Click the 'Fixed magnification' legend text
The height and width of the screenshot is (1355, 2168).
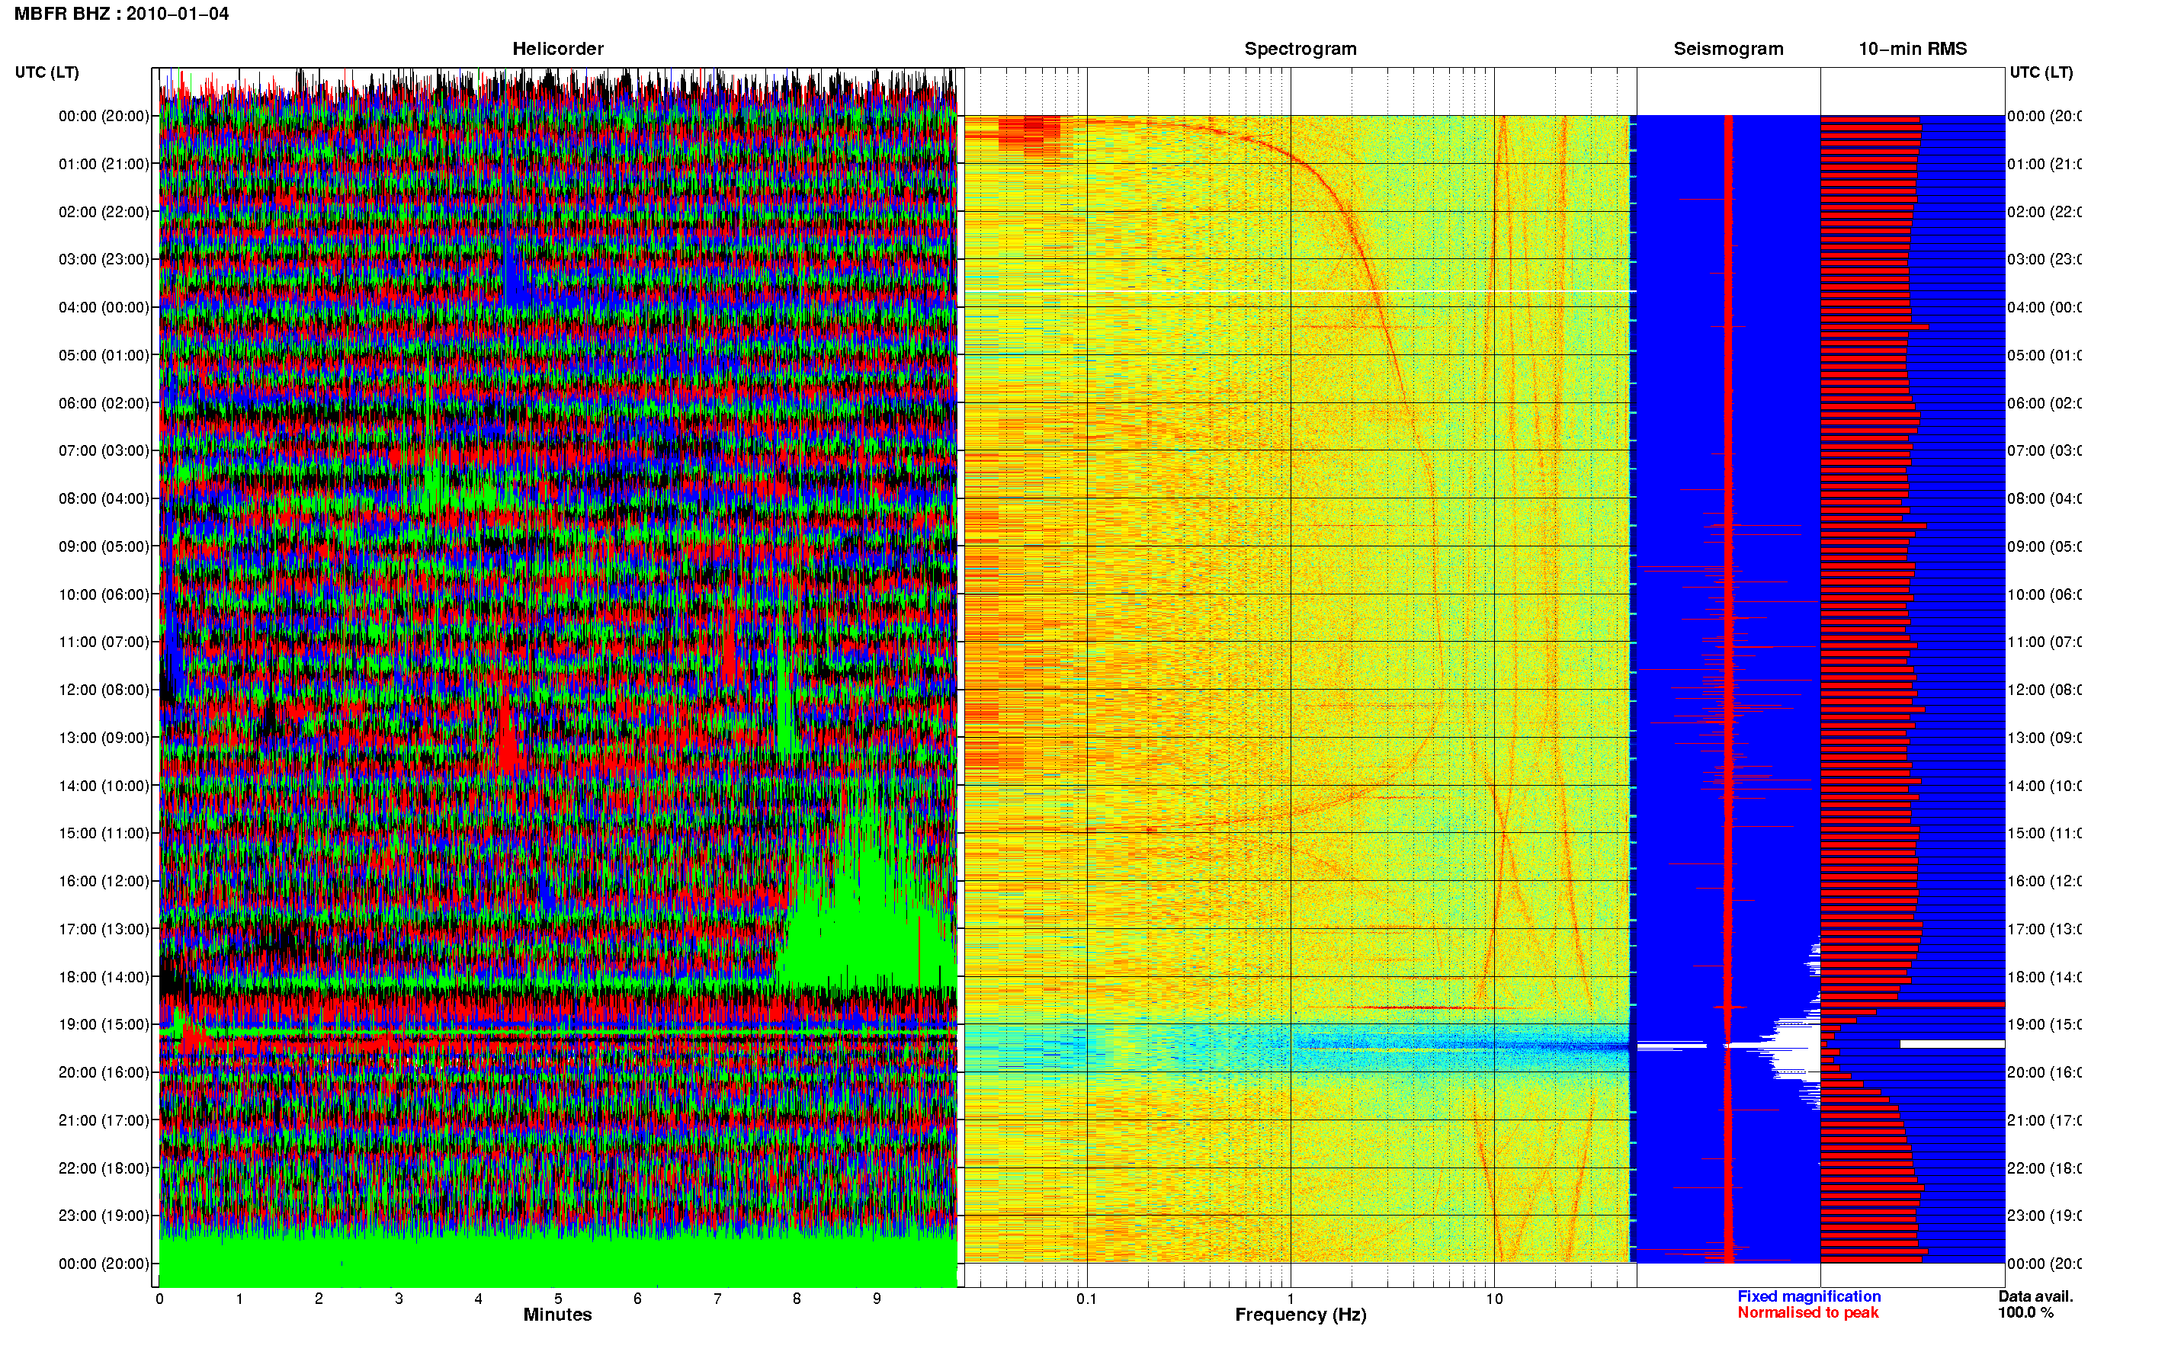click(x=1809, y=1296)
